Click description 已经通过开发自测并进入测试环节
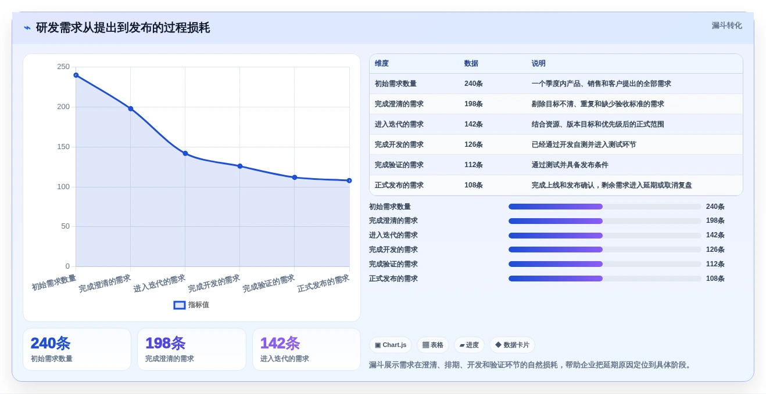Viewport: 766px width, 394px height. [584, 144]
